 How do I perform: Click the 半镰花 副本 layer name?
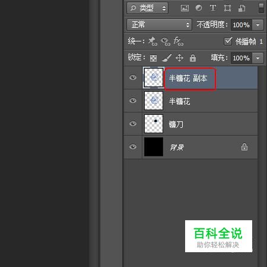[188, 78]
